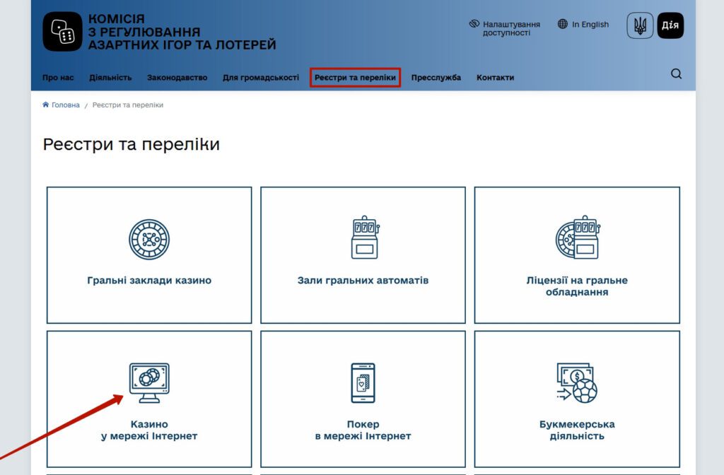The height and width of the screenshot is (475, 724).
Task: Click the Реєстри та переліки breadcrumb text
Action: click(128, 105)
